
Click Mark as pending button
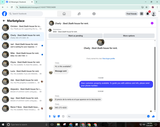[x=76, y=36]
